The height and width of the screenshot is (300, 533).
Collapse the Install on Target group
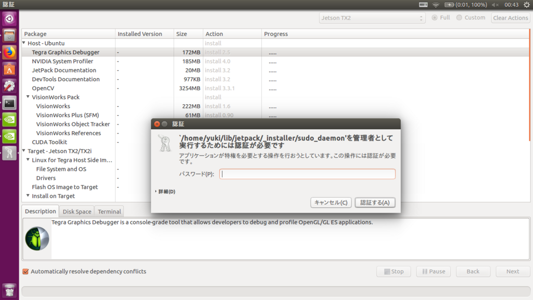click(x=28, y=196)
